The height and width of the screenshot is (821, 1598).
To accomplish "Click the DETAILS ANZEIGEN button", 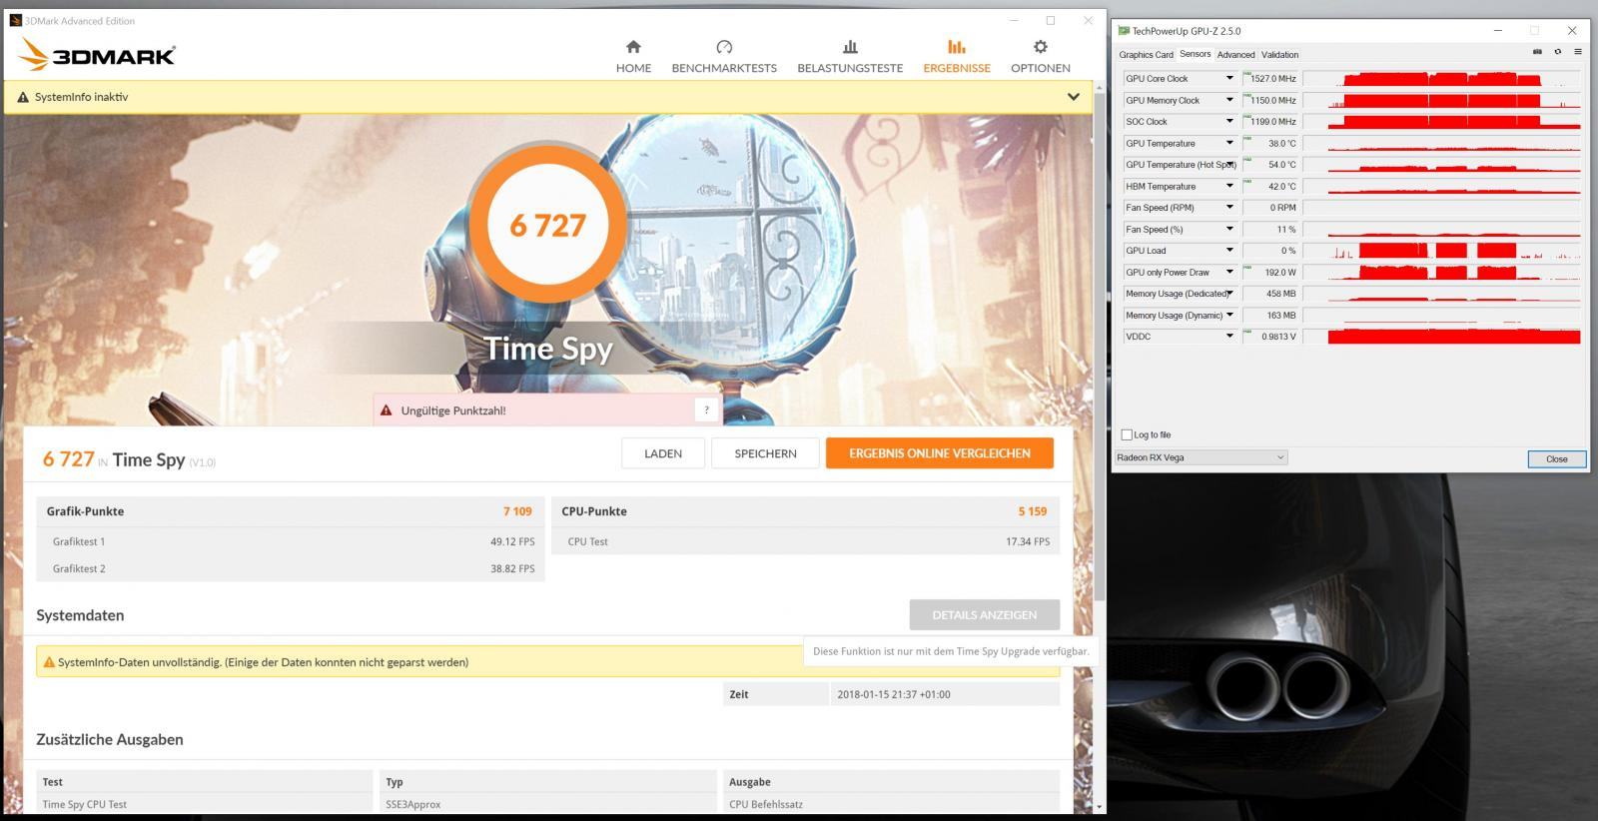I will pos(985,615).
